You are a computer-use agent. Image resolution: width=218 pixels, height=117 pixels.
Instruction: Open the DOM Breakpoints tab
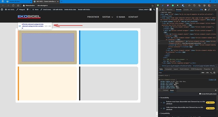pyautogui.click(x=196, y=69)
